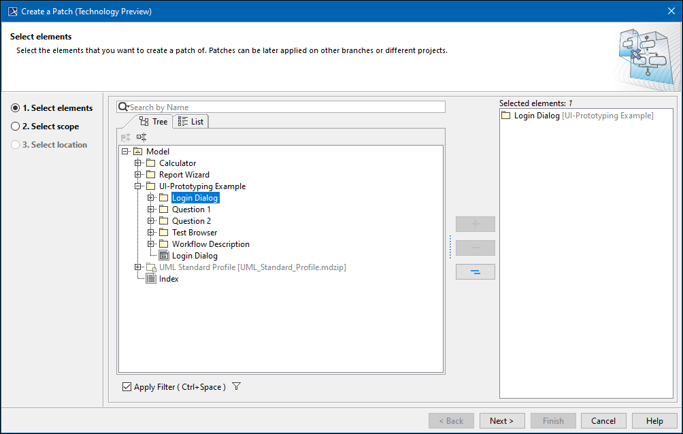Cancel the patch creation dialog

(603, 421)
